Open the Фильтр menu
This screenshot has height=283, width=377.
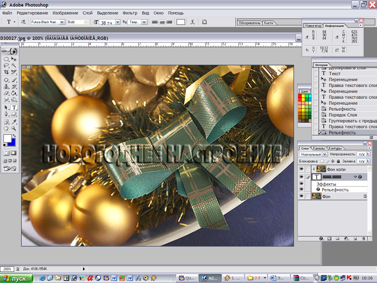130,13
